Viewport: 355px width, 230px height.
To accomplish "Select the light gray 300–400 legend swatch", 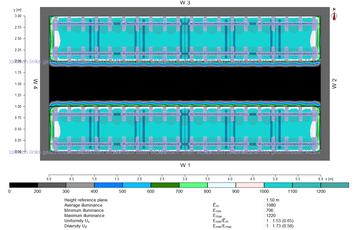I will pyautogui.click(x=80, y=185).
